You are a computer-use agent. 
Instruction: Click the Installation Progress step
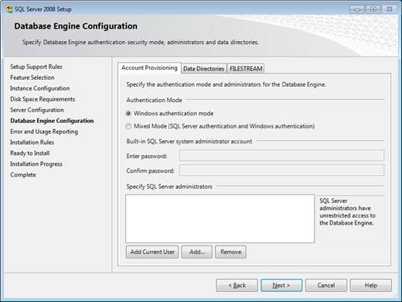tap(36, 164)
